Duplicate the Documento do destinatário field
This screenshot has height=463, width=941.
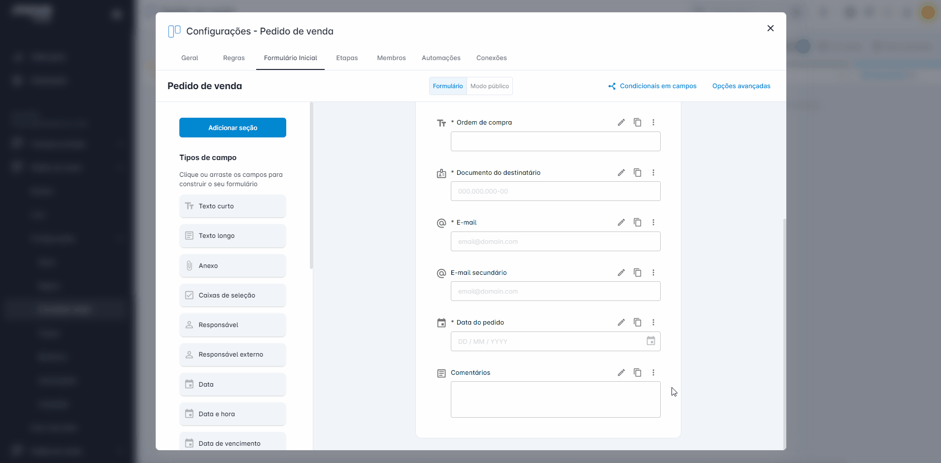[x=638, y=172]
